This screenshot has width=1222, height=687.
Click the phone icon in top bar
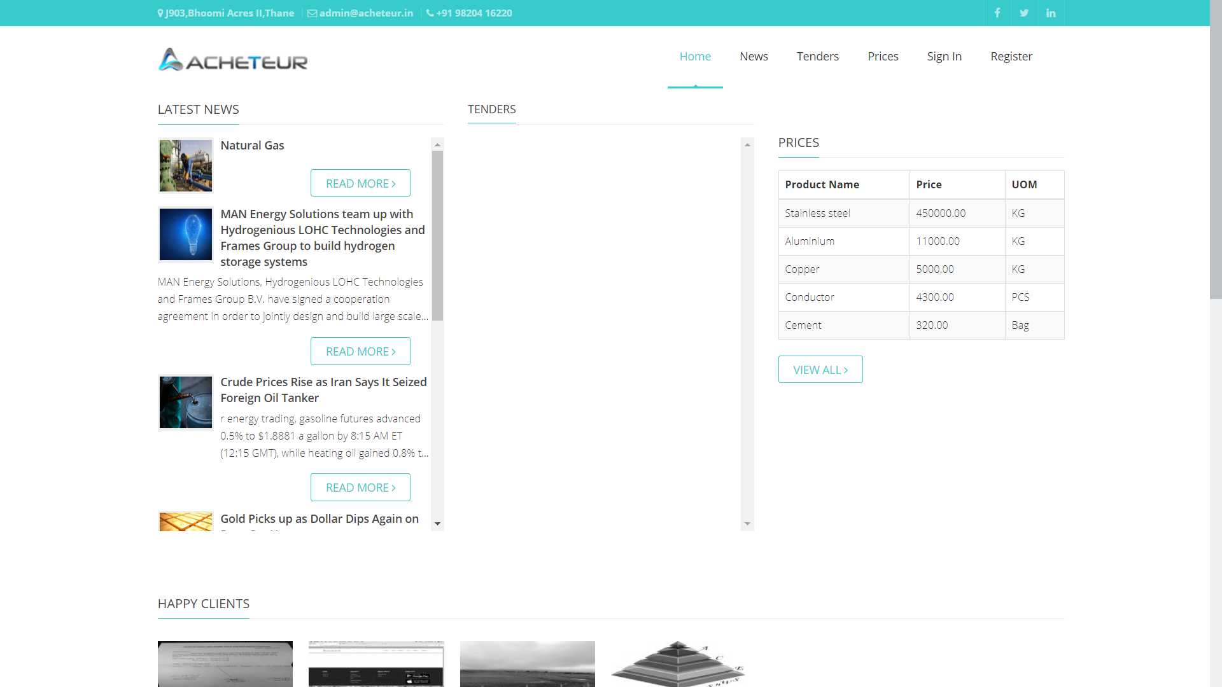tap(430, 13)
